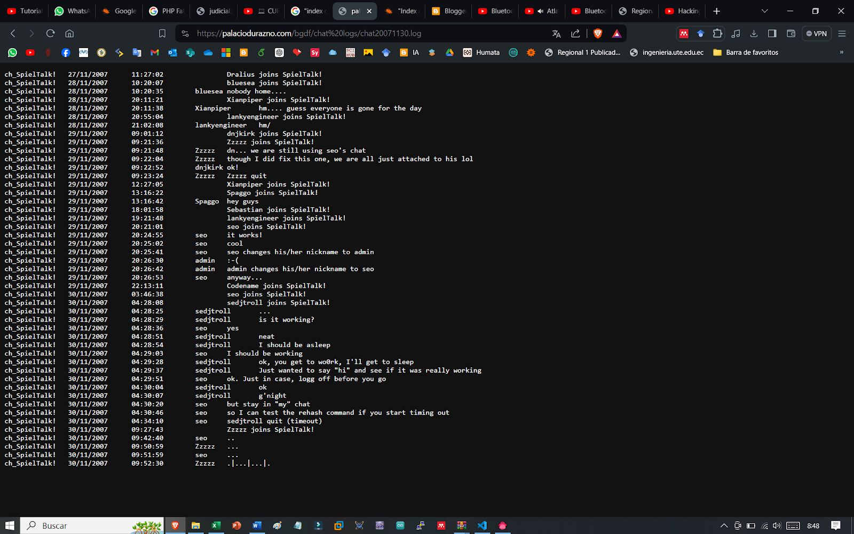
Task: Switch to the Google tab
Action: click(x=119, y=11)
